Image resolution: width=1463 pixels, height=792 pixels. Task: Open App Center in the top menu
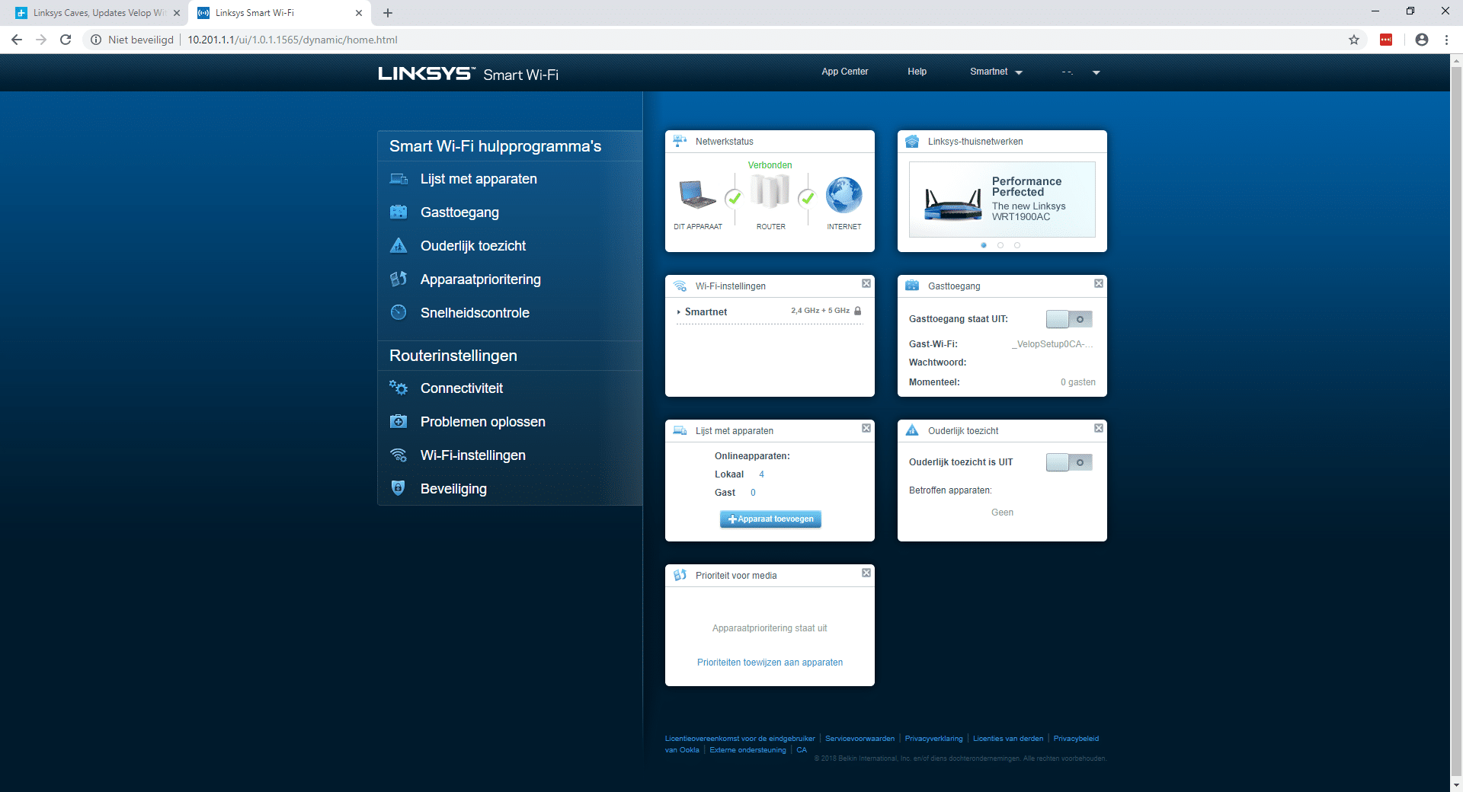tap(845, 72)
